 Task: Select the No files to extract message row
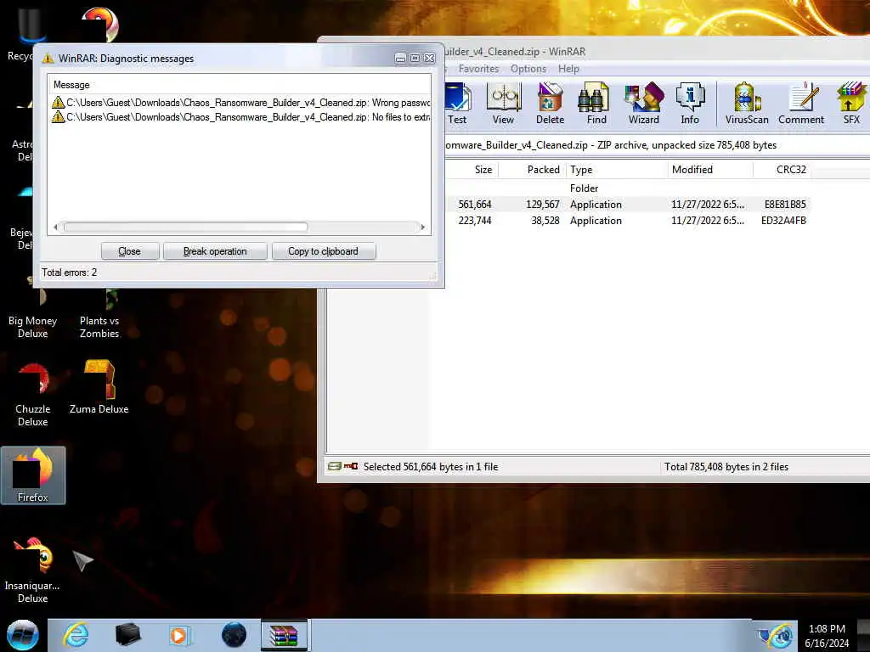click(240, 117)
